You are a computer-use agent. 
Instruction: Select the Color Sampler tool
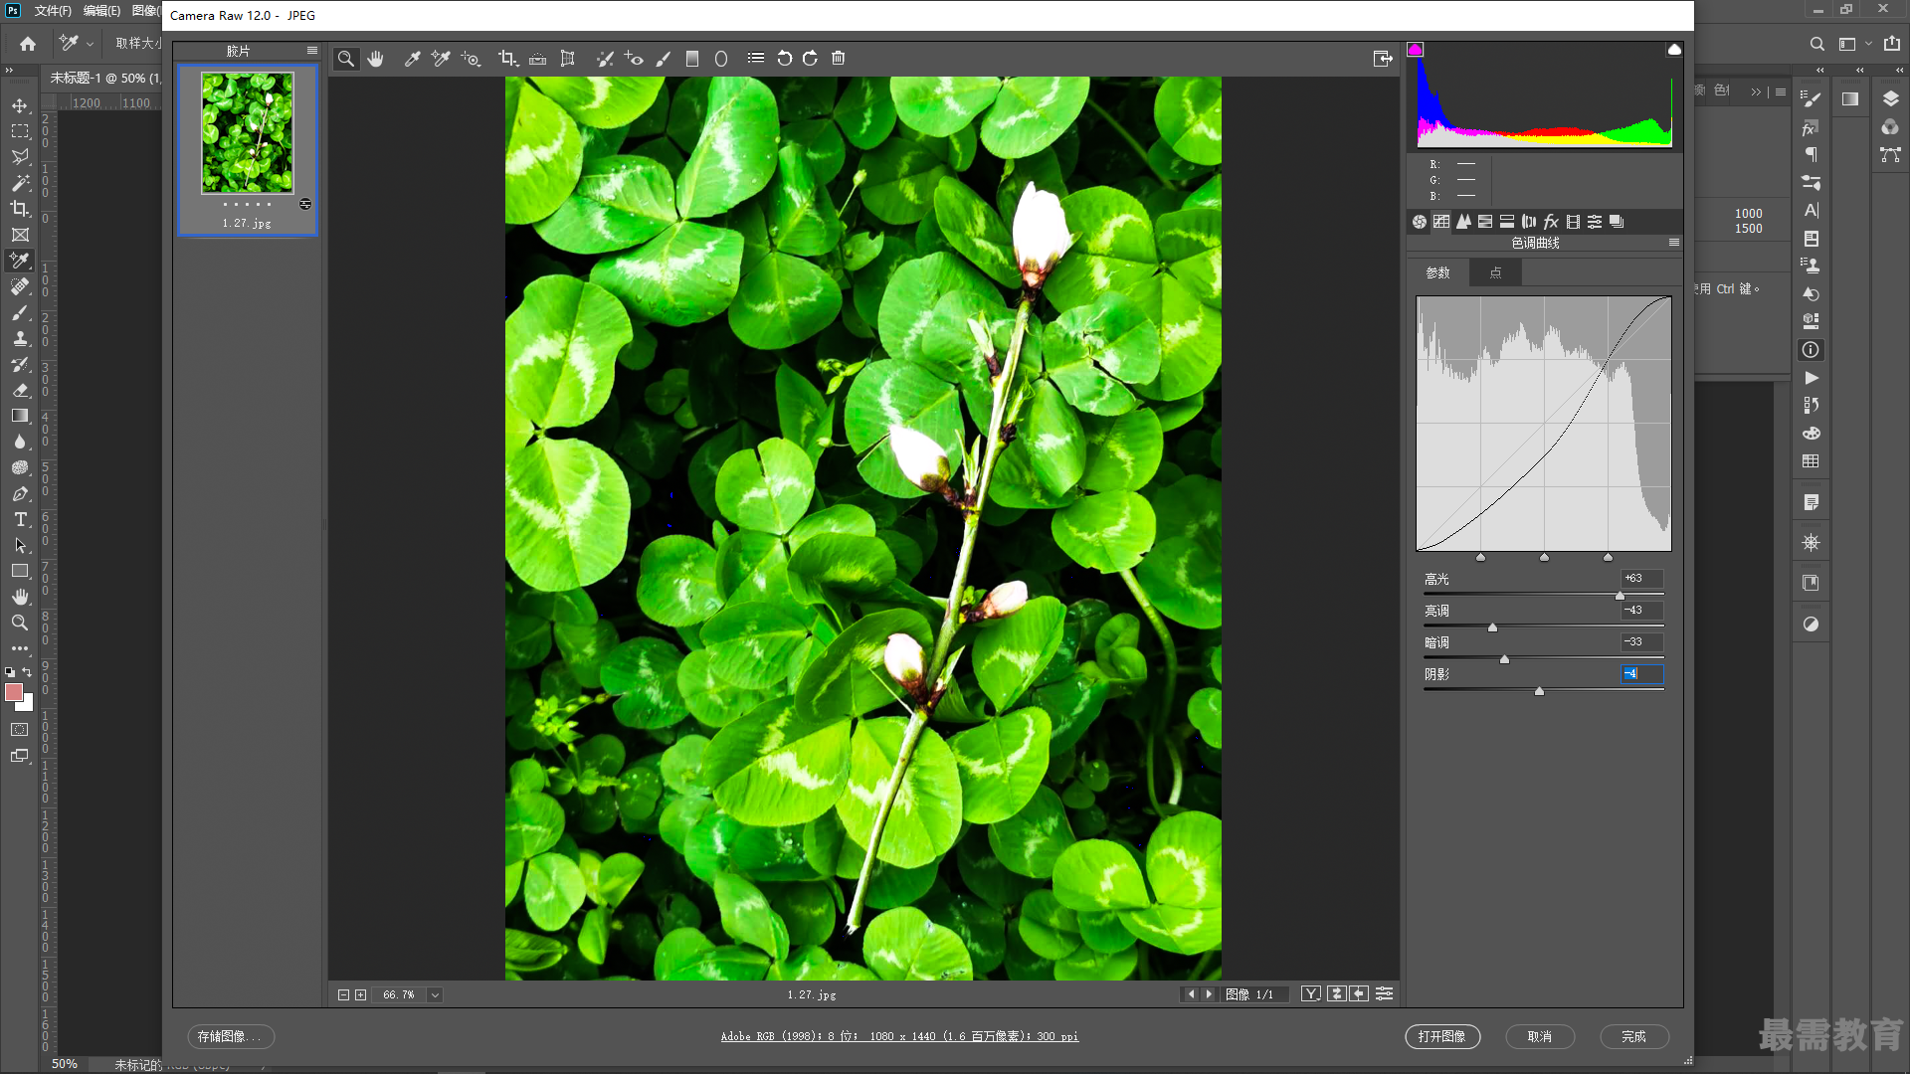point(440,59)
